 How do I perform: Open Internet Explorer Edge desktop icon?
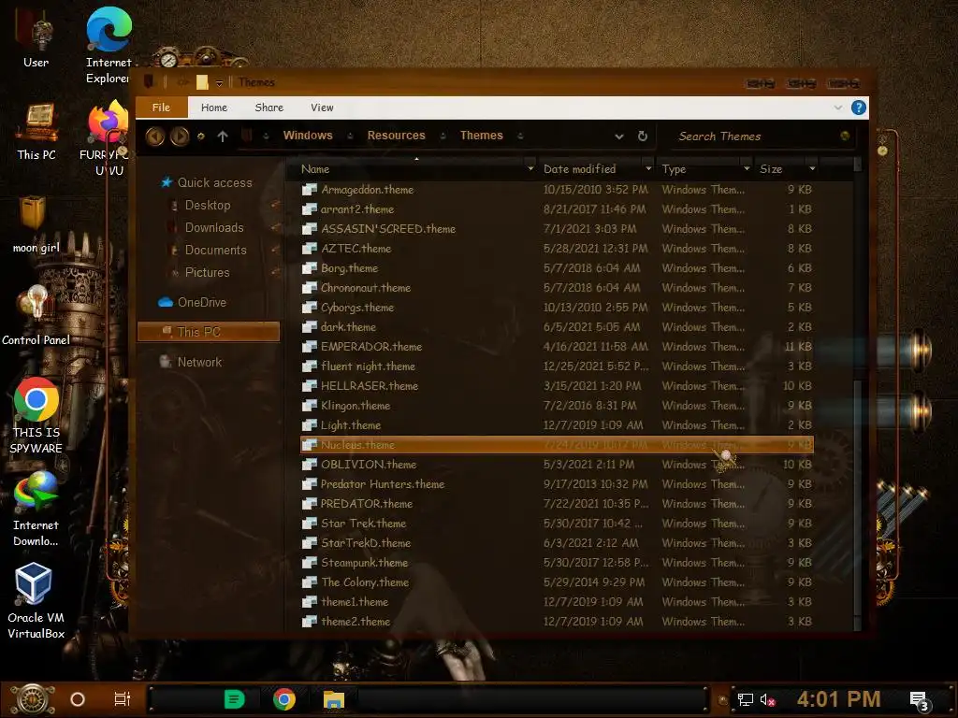tap(109, 45)
